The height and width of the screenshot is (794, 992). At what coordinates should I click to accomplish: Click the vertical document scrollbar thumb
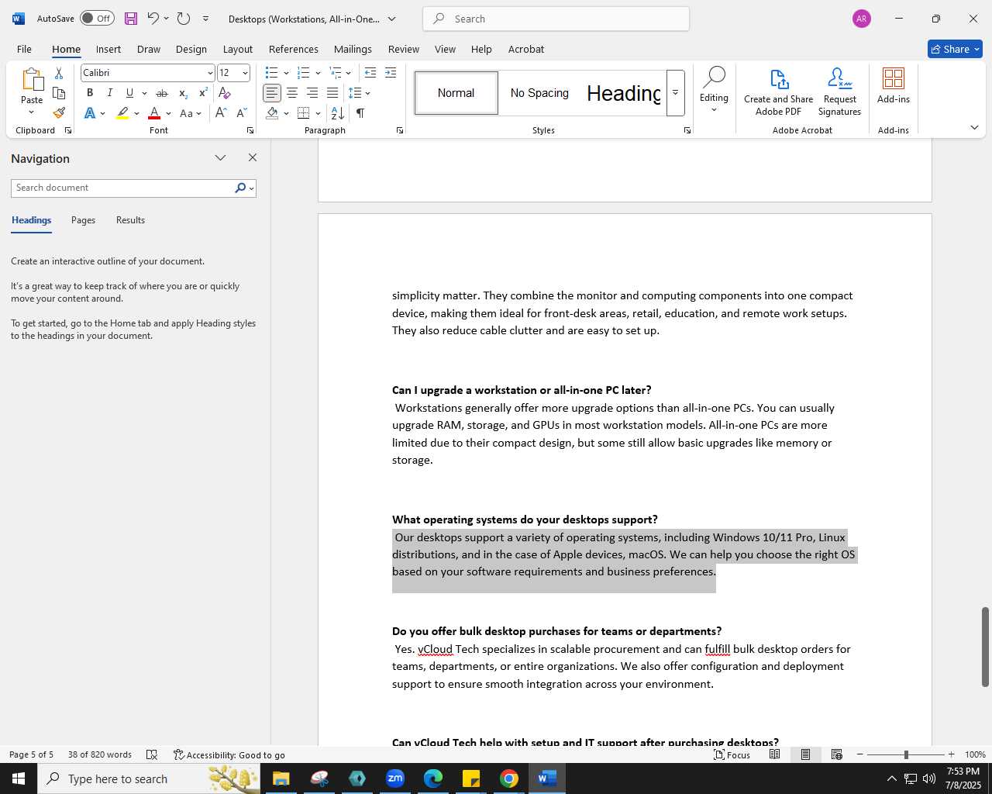986,647
